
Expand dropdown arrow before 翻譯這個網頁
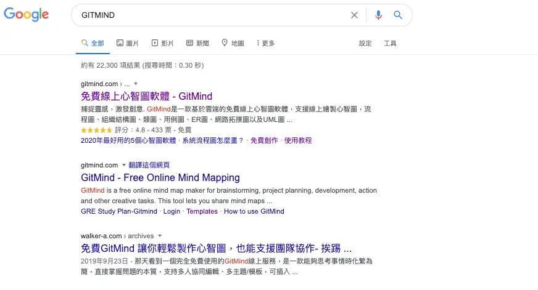(124, 165)
